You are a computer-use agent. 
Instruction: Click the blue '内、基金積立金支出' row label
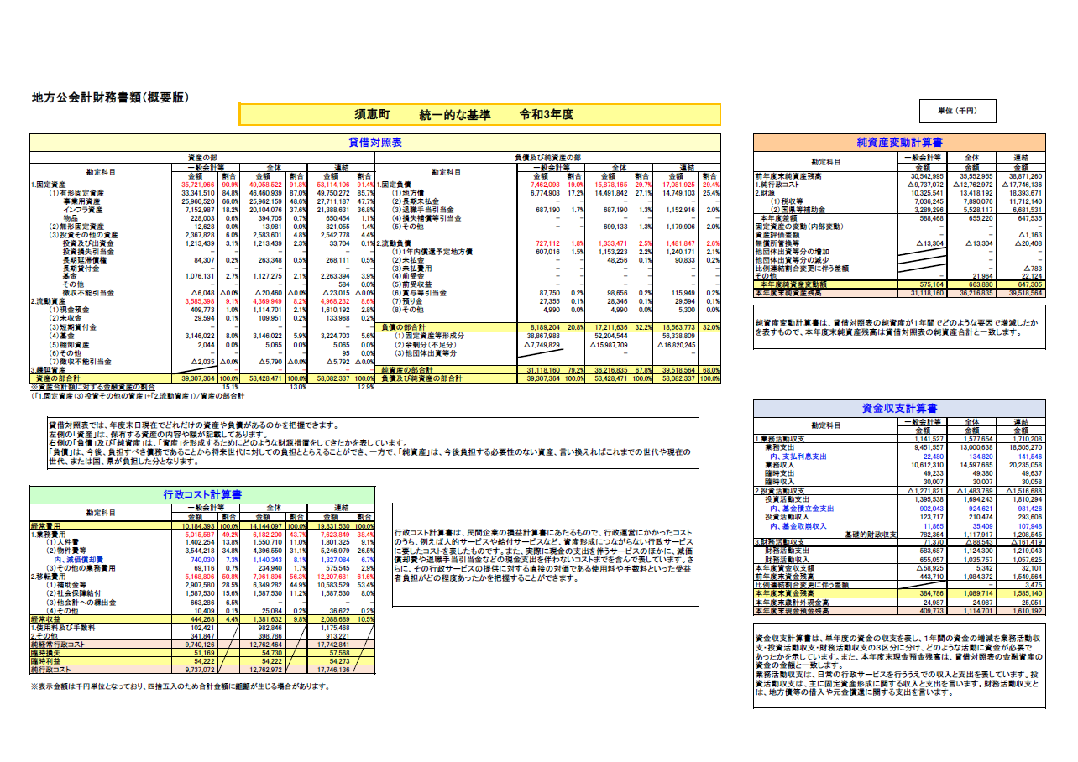click(802, 508)
